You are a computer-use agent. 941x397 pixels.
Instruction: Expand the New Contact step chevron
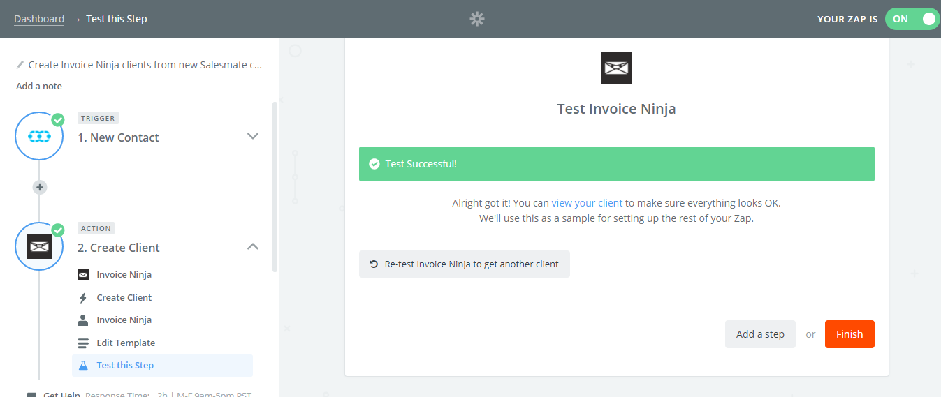pyautogui.click(x=253, y=136)
